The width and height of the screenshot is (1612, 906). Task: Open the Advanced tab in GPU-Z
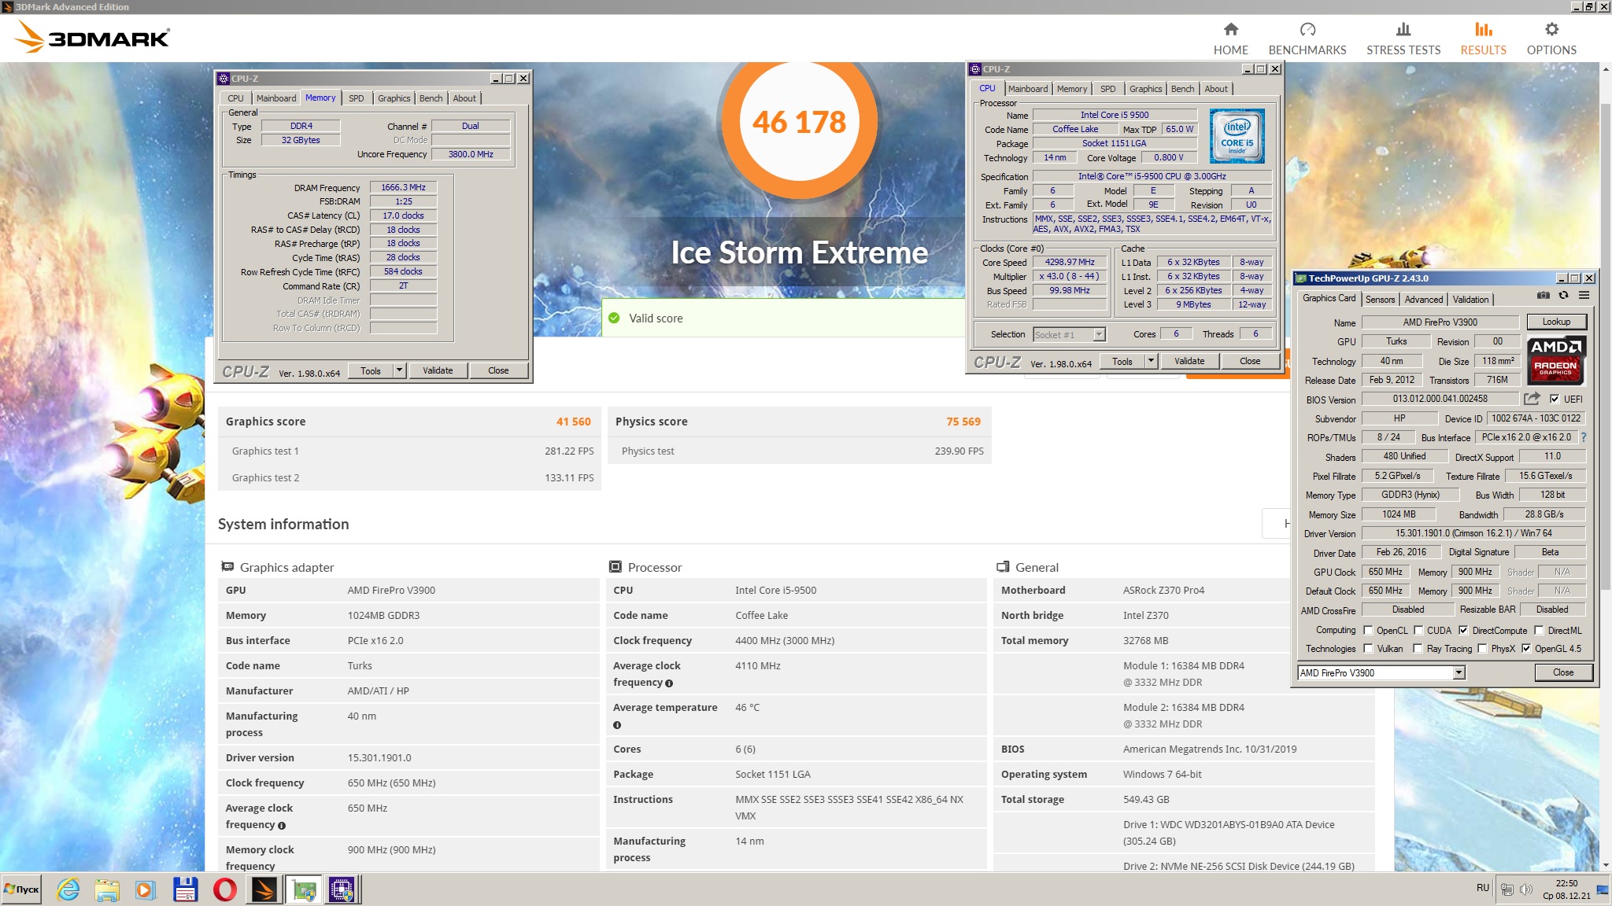[x=1424, y=300]
